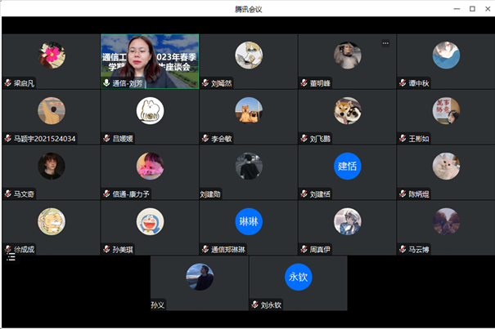This screenshot has height=329, width=495.
Task: Click the muted mic icon next to 陈炳焜
Action: (x=403, y=193)
